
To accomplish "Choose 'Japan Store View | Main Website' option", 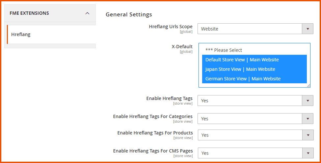I will click(x=240, y=69).
